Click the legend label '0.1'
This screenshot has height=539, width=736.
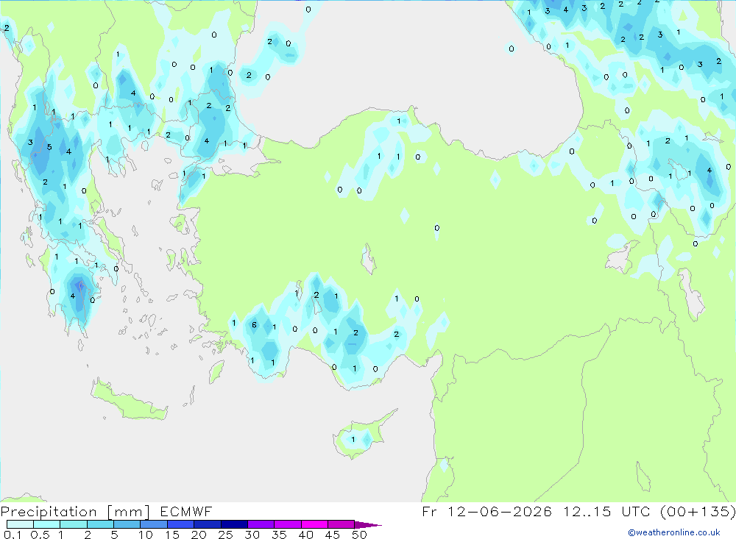pos(13,535)
